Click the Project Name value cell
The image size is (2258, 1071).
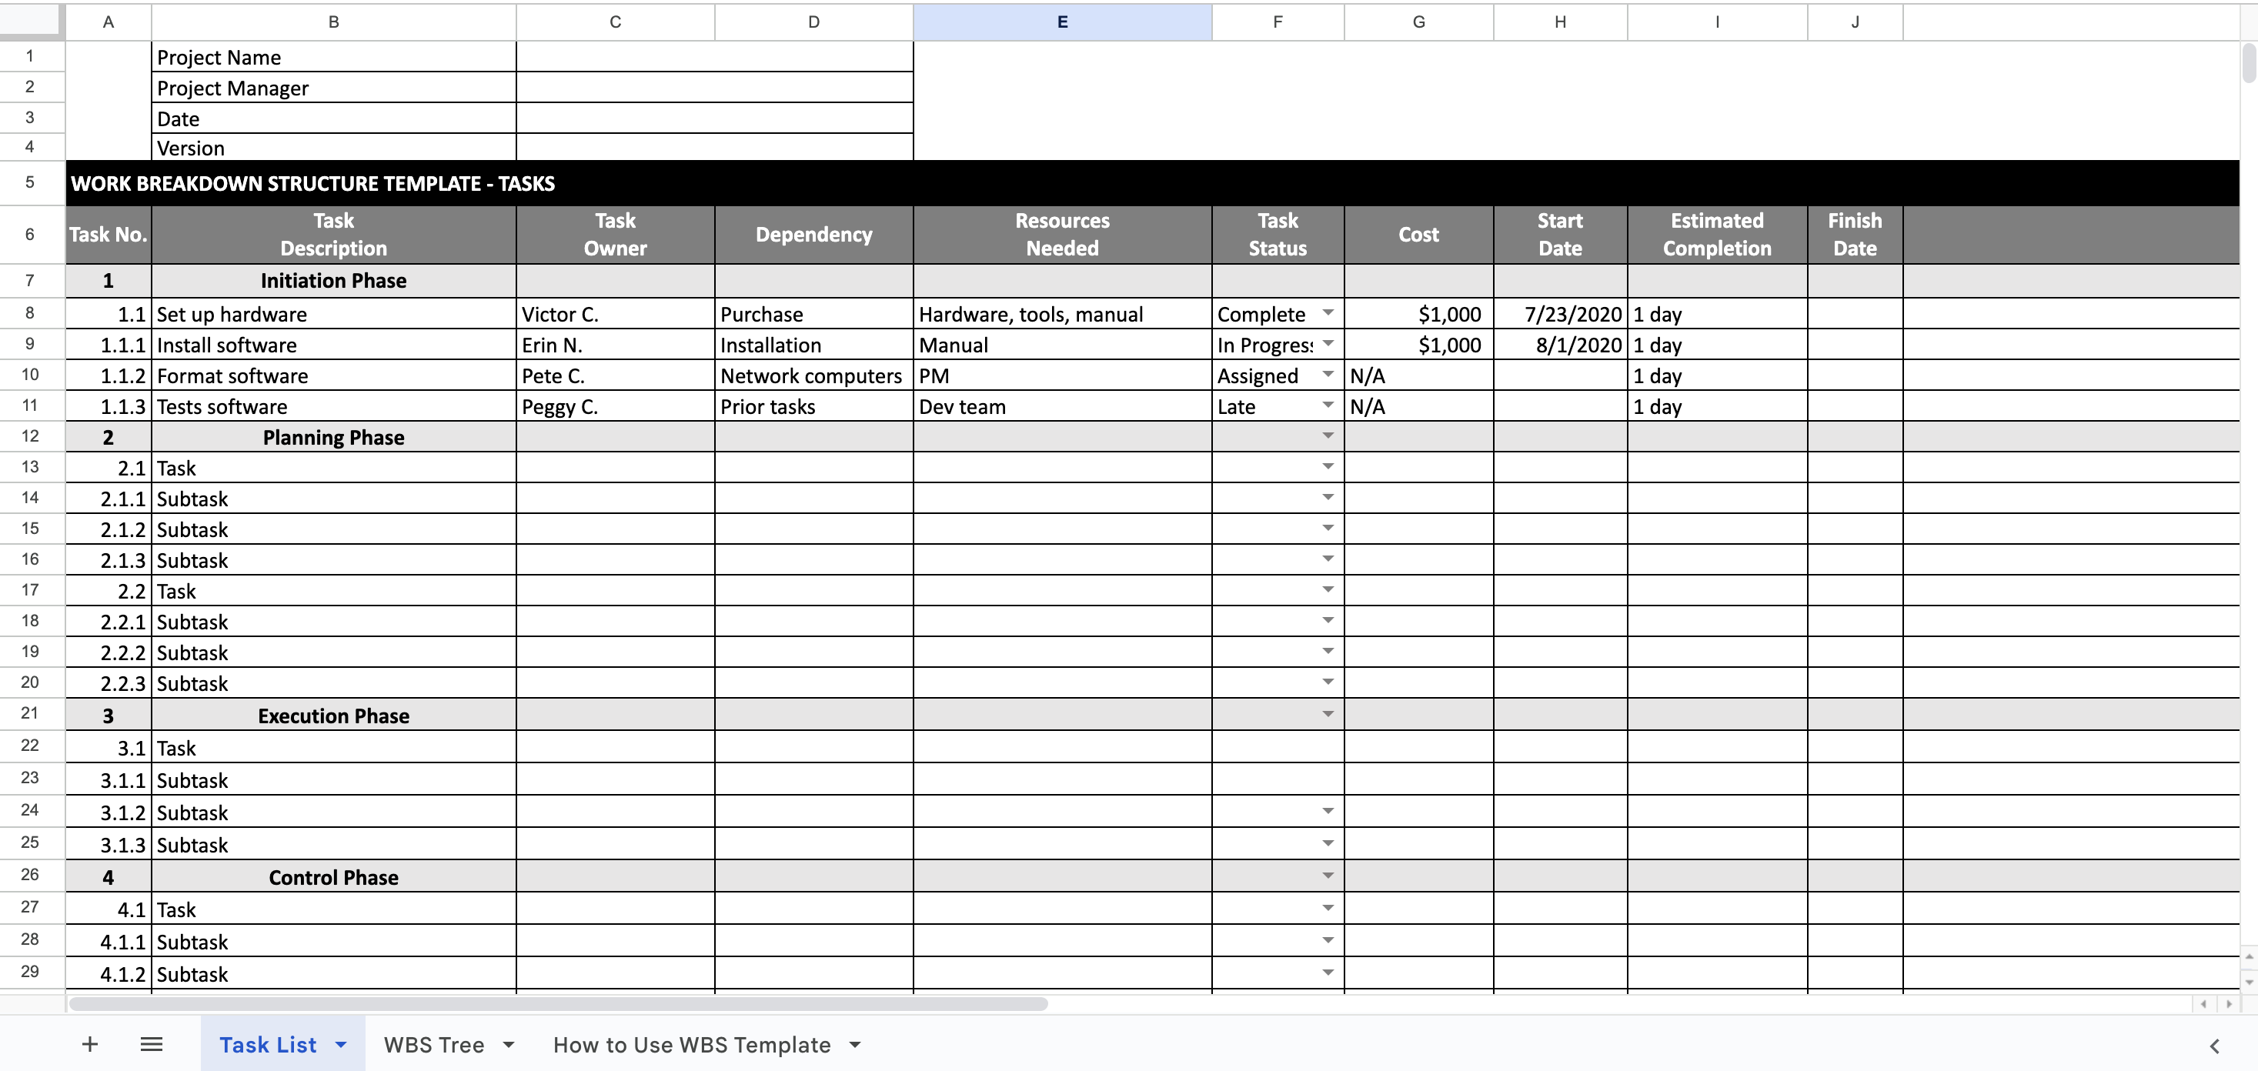coord(713,57)
